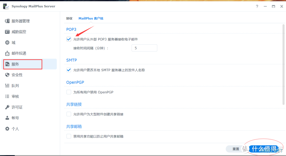Minimize the MailPlus Server window
Image resolution: width=286 pixels, height=156 pixels.
[265, 6]
